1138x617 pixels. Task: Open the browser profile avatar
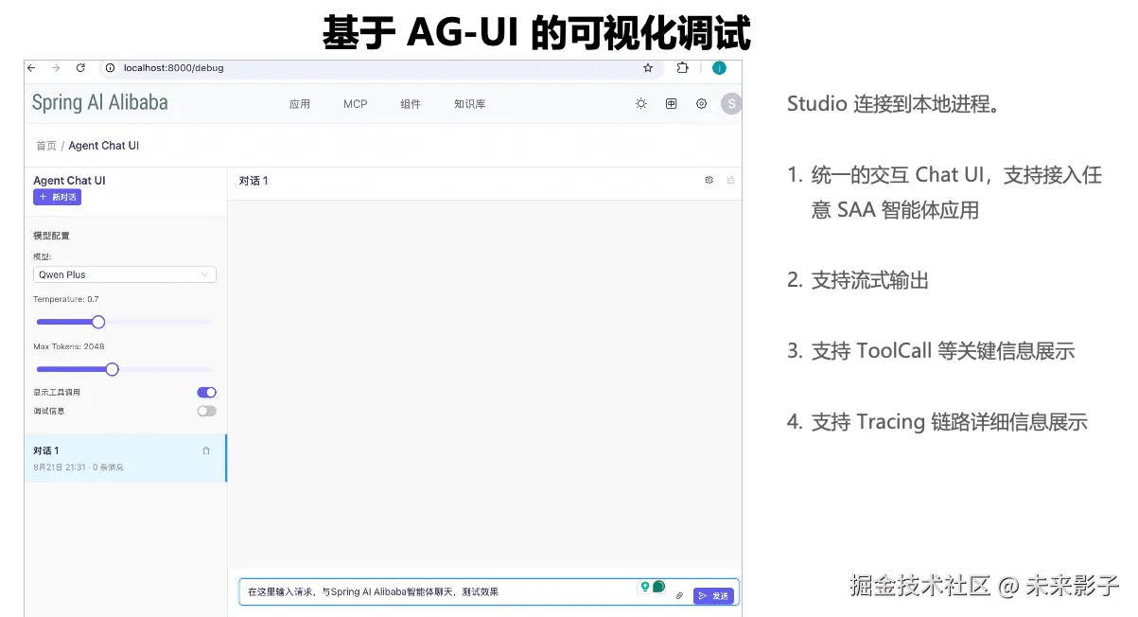719,68
